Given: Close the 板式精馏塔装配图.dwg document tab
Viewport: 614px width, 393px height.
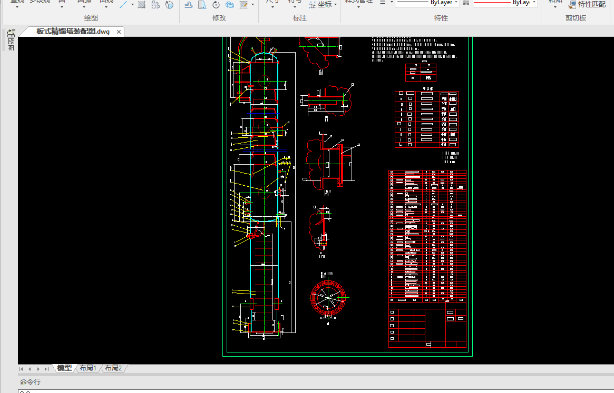Looking at the screenshot, I should pos(119,32).
